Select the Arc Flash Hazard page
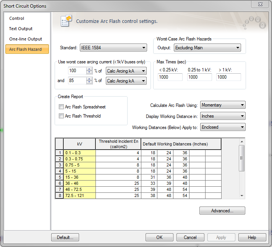Image resolution: width=272 pixels, height=247 pixels. coord(27,49)
